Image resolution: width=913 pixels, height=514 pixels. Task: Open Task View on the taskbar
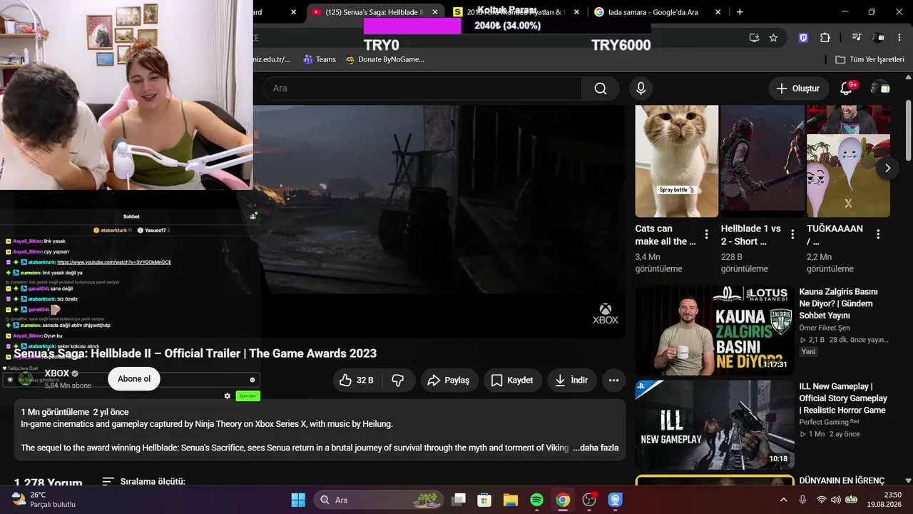[x=458, y=500]
